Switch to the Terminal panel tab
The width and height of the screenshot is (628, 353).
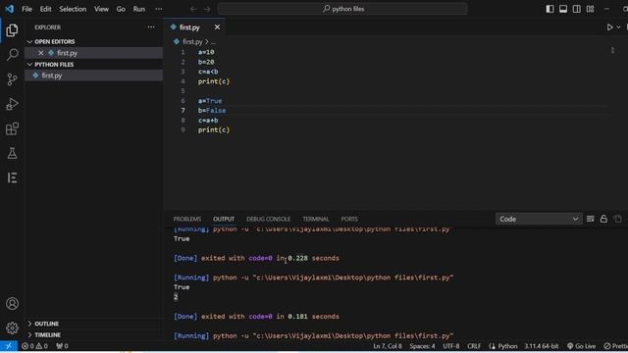coord(316,219)
